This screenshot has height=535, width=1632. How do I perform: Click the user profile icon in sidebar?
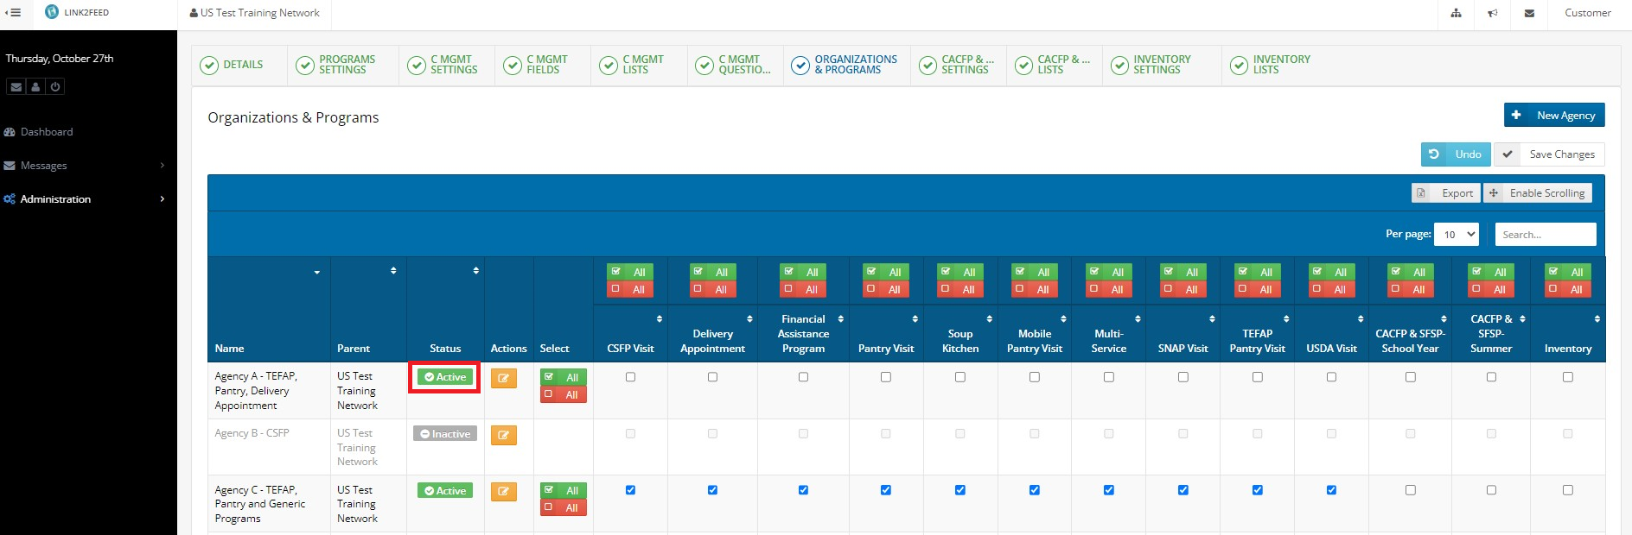[35, 87]
